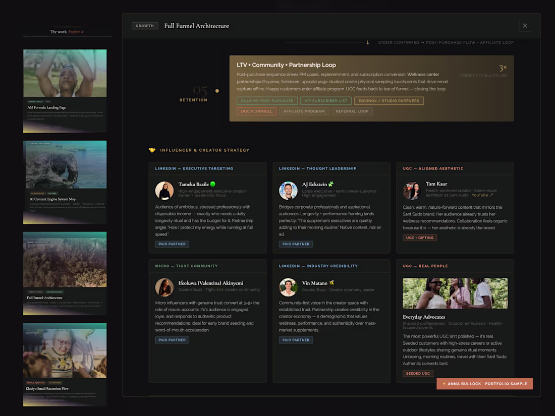This screenshot has width=555, height=416.
Task: Open the AI Content Engine System Map card
Action: 65,182
